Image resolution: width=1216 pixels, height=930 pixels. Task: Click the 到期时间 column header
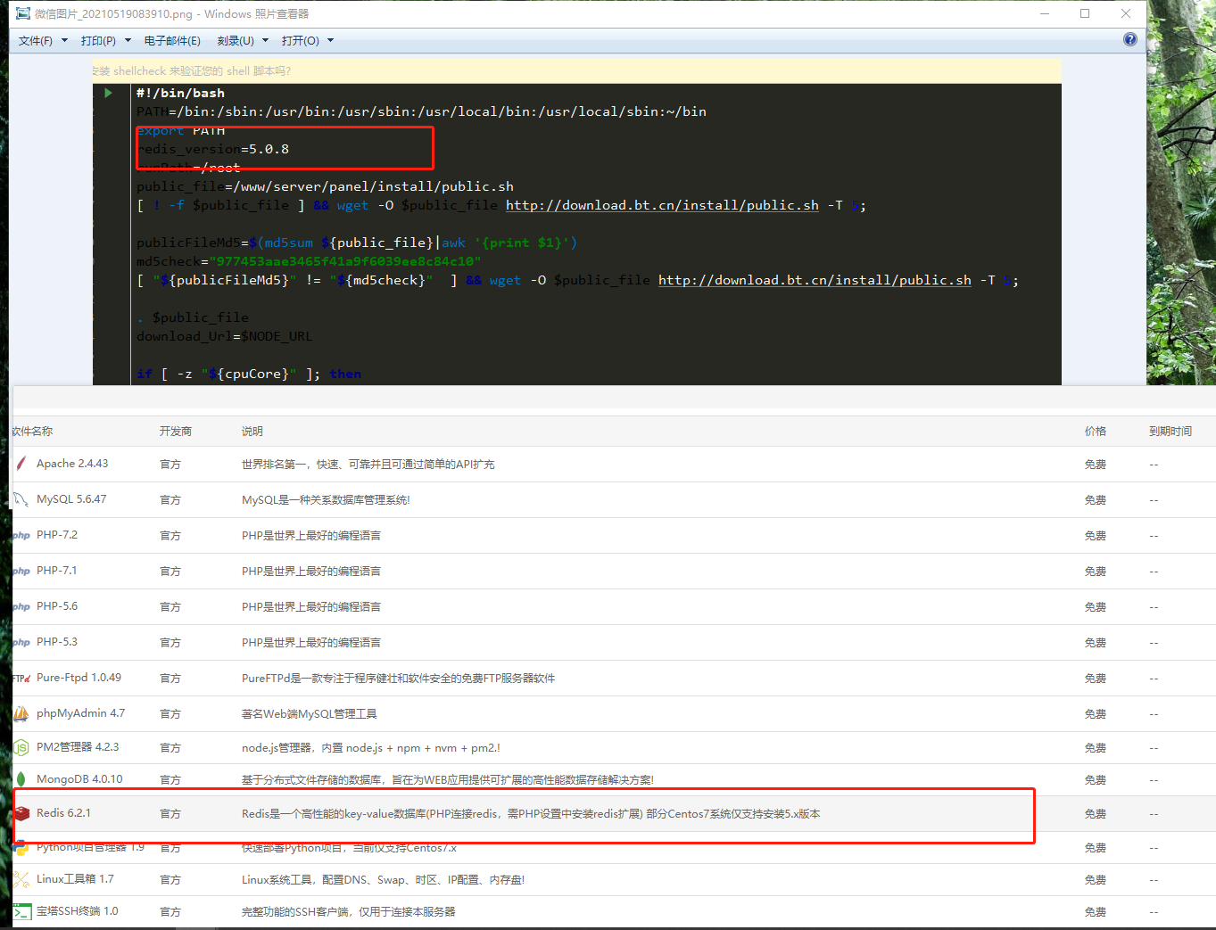click(x=1171, y=432)
